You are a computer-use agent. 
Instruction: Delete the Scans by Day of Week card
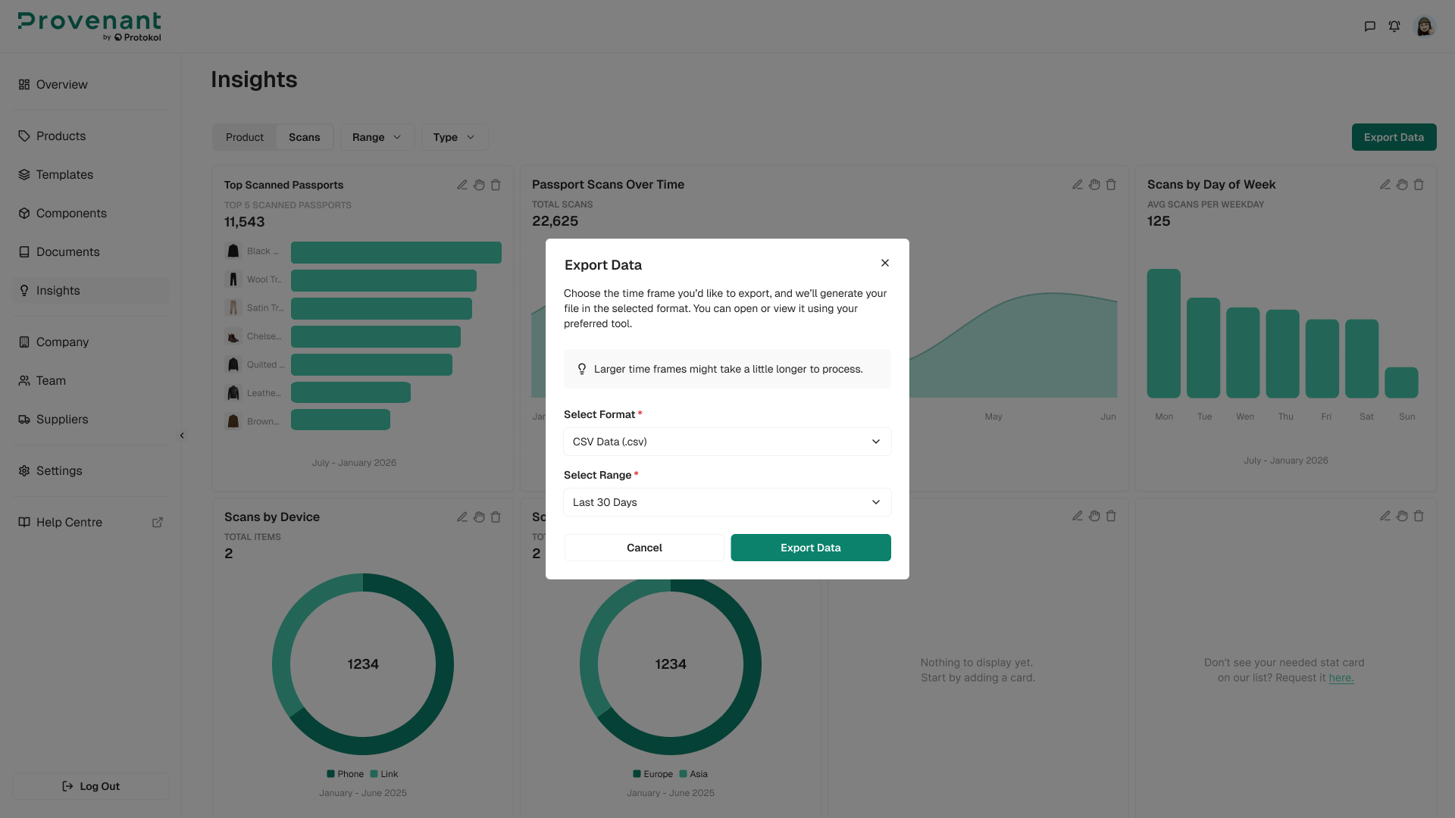click(1419, 185)
